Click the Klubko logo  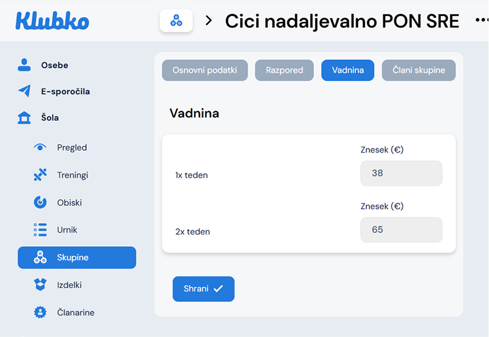52,21
